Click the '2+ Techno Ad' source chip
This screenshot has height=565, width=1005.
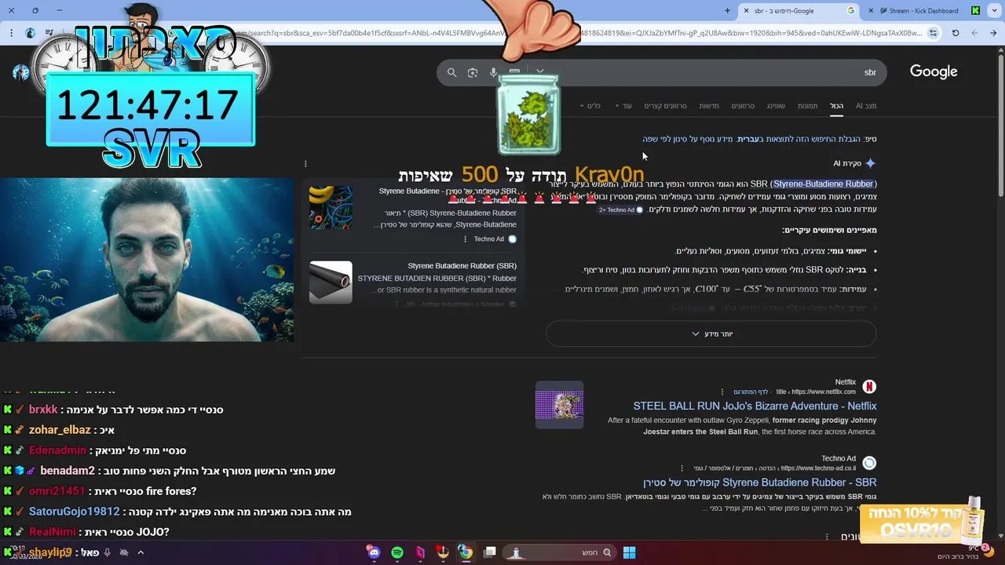(621, 210)
